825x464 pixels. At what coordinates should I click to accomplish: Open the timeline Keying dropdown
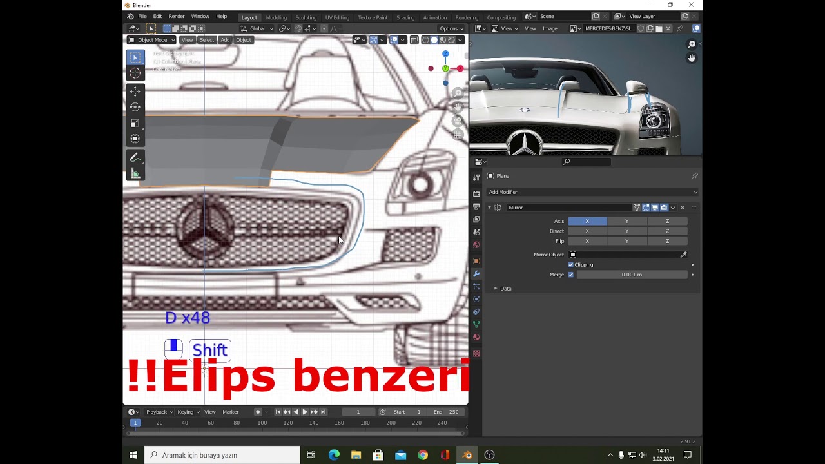188,412
